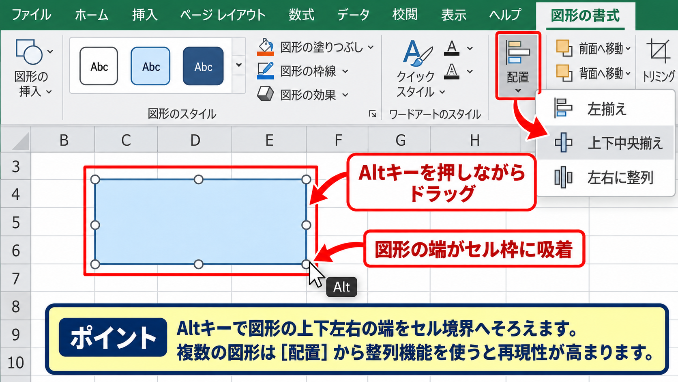The image size is (678, 382).
Task: Select 上下中央揃え menu item
Action: tap(605, 143)
